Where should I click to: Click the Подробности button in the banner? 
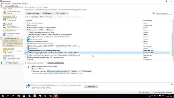(x=91, y=86)
